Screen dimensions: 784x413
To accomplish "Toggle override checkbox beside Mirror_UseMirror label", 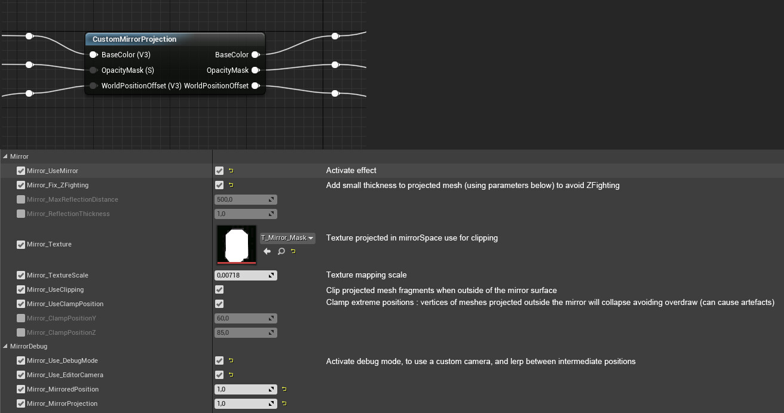I will click(x=21, y=171).
